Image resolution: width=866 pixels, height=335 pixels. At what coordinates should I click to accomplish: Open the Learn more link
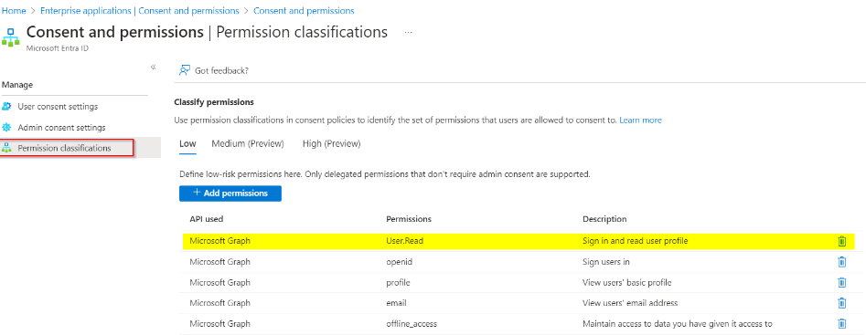point(641,120)
